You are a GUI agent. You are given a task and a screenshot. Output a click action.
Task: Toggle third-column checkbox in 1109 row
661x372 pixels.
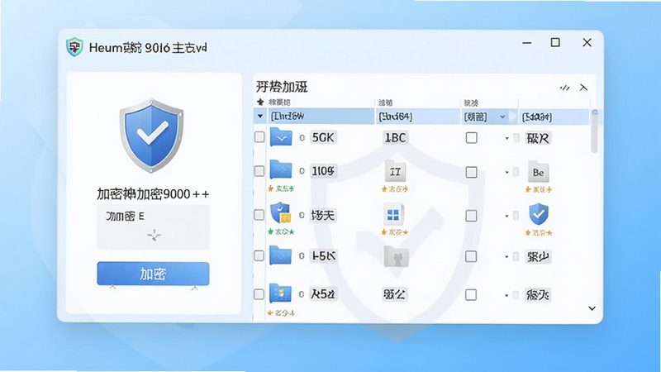pyautogui.click(x=471, y=172)
